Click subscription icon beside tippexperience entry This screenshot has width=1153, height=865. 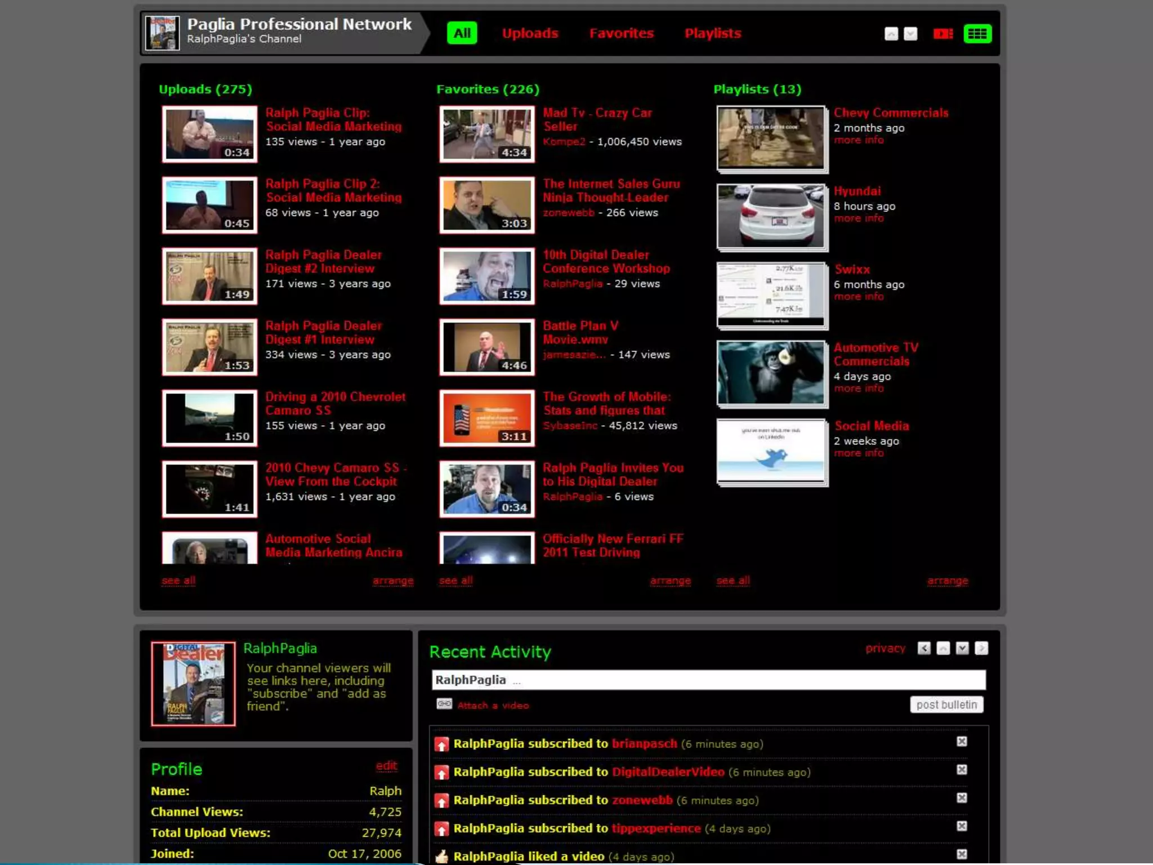[442, 829]
